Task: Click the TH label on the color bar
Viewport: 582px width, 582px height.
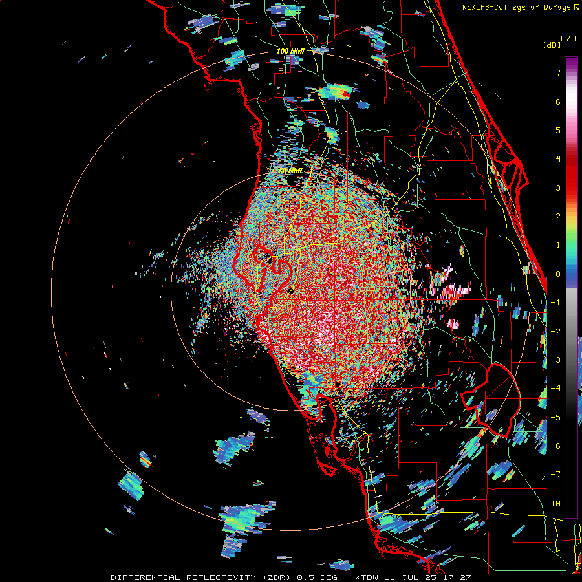Action: pos(555,503)
